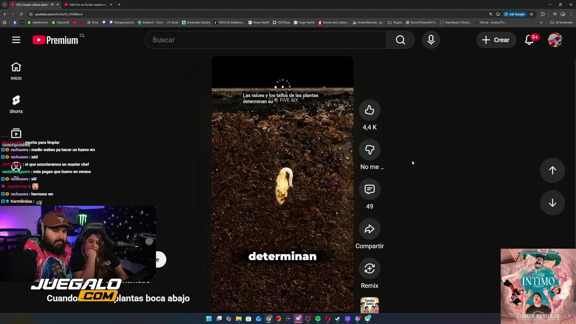Open the notifications bell
Image resolution: width=576 pixels, height=324 pixels.
pos(530,40)
